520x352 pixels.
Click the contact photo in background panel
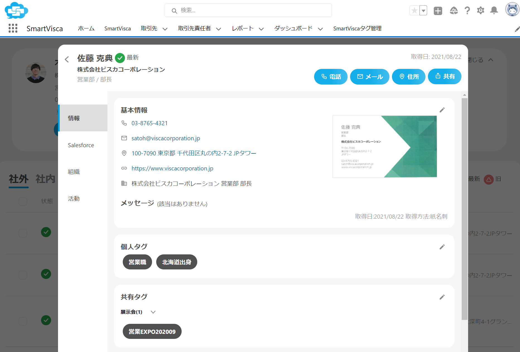(x=36, y=73)
